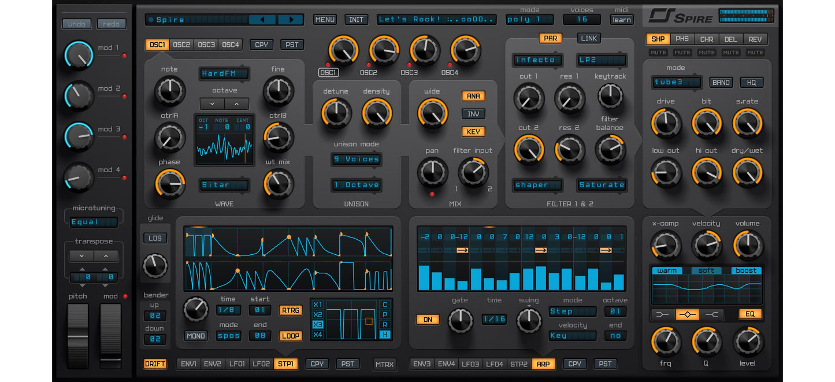This screenshot has height=382, width=835.
Task: Switch to the ARP tab
Action: click(x=543, y=364)
